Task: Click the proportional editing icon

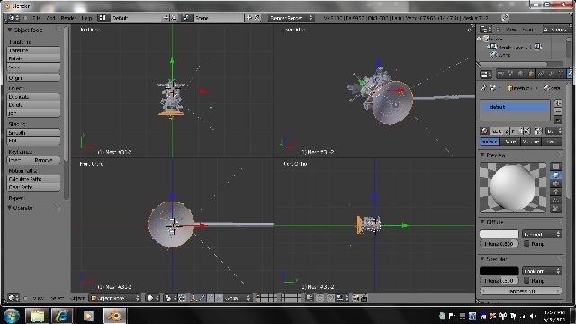Action: [x=320, y=298]
